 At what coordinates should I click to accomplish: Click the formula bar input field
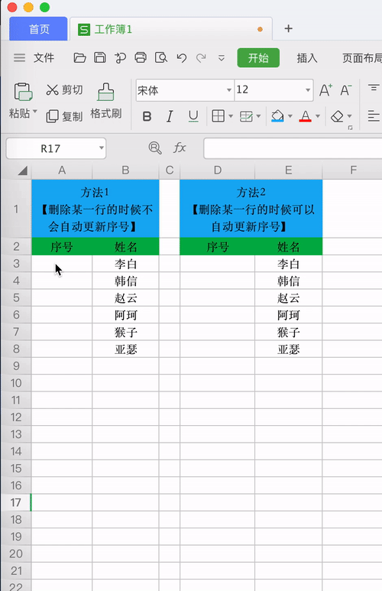click(293, 148)
